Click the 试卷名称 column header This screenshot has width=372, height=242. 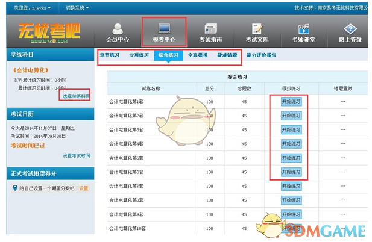coord(151,88)
